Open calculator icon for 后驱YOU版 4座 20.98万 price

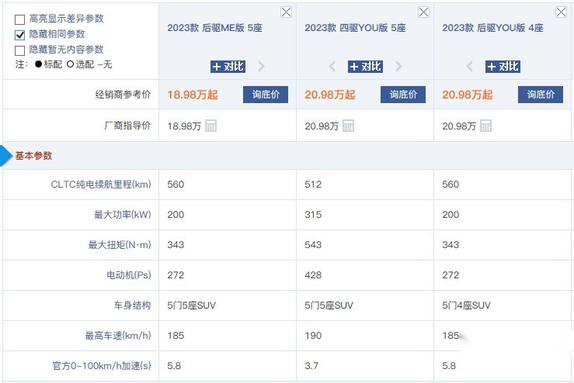[x=485, y=126]
